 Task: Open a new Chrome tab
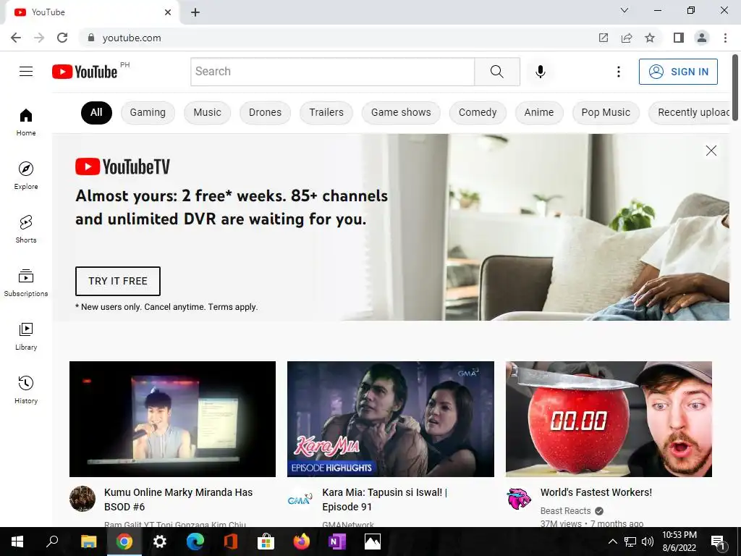pyautogui.click(x=195, y=12)
